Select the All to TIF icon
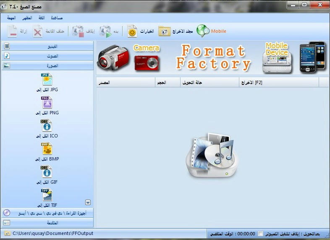Image resolution: width=330 pixels, height=240 pixels. (x=47, y=195)
